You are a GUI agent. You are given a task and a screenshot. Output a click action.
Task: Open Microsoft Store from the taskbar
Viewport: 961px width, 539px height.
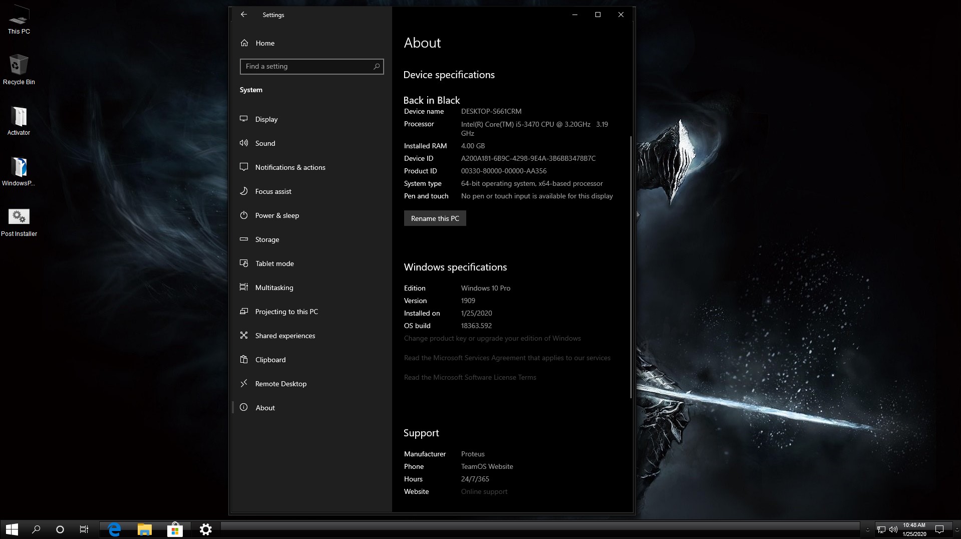175,529
